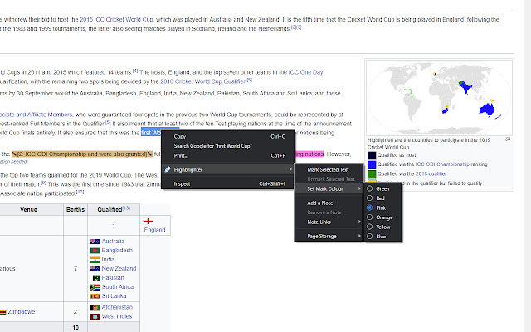Enlarge the world map via expand icon
The width and height of the screenshot is (531, 332).
point(508,139)
